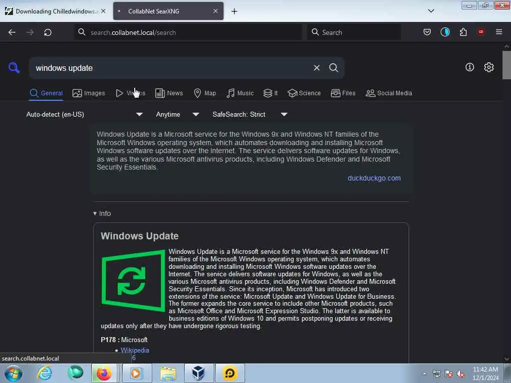This screenshot has height=383, width=511.
Task: Collapse the Info section
Action: point(102,213)
